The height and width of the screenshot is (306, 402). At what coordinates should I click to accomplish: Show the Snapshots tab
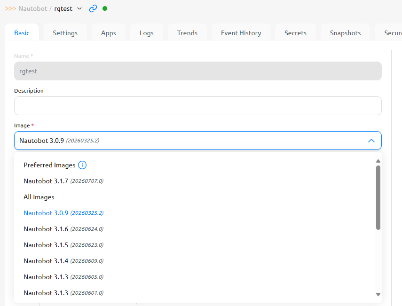[x=345, y=33]
